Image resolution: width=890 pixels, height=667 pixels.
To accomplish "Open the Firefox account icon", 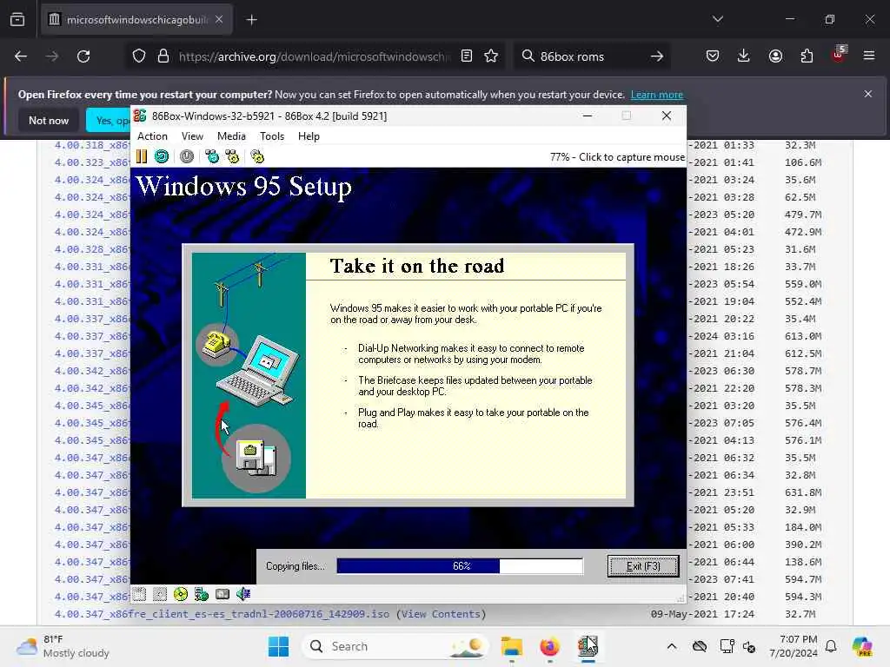I will [775, 56].
